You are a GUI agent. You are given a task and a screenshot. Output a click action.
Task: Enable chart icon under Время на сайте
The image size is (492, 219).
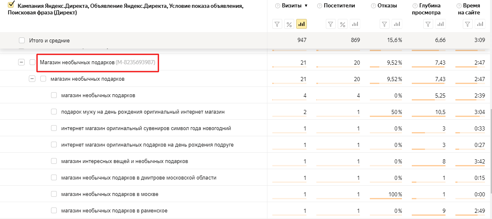pyautogui.click(x=480, y=24)
